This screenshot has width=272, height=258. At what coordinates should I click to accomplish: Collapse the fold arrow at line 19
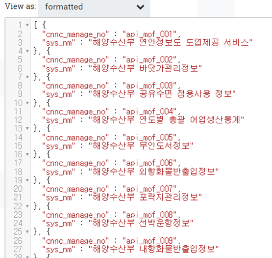tap(27, 180)
